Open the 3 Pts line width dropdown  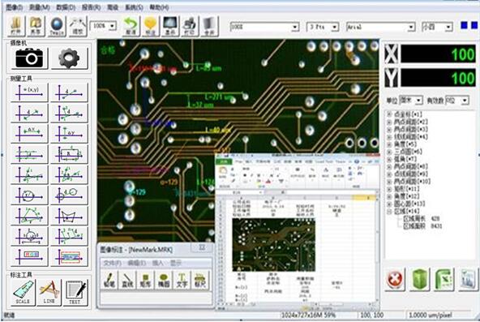[x=323, y=27]
